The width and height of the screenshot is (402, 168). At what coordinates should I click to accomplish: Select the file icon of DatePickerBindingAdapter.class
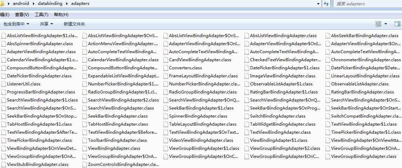pyautogui.click(x=4, y=76)
